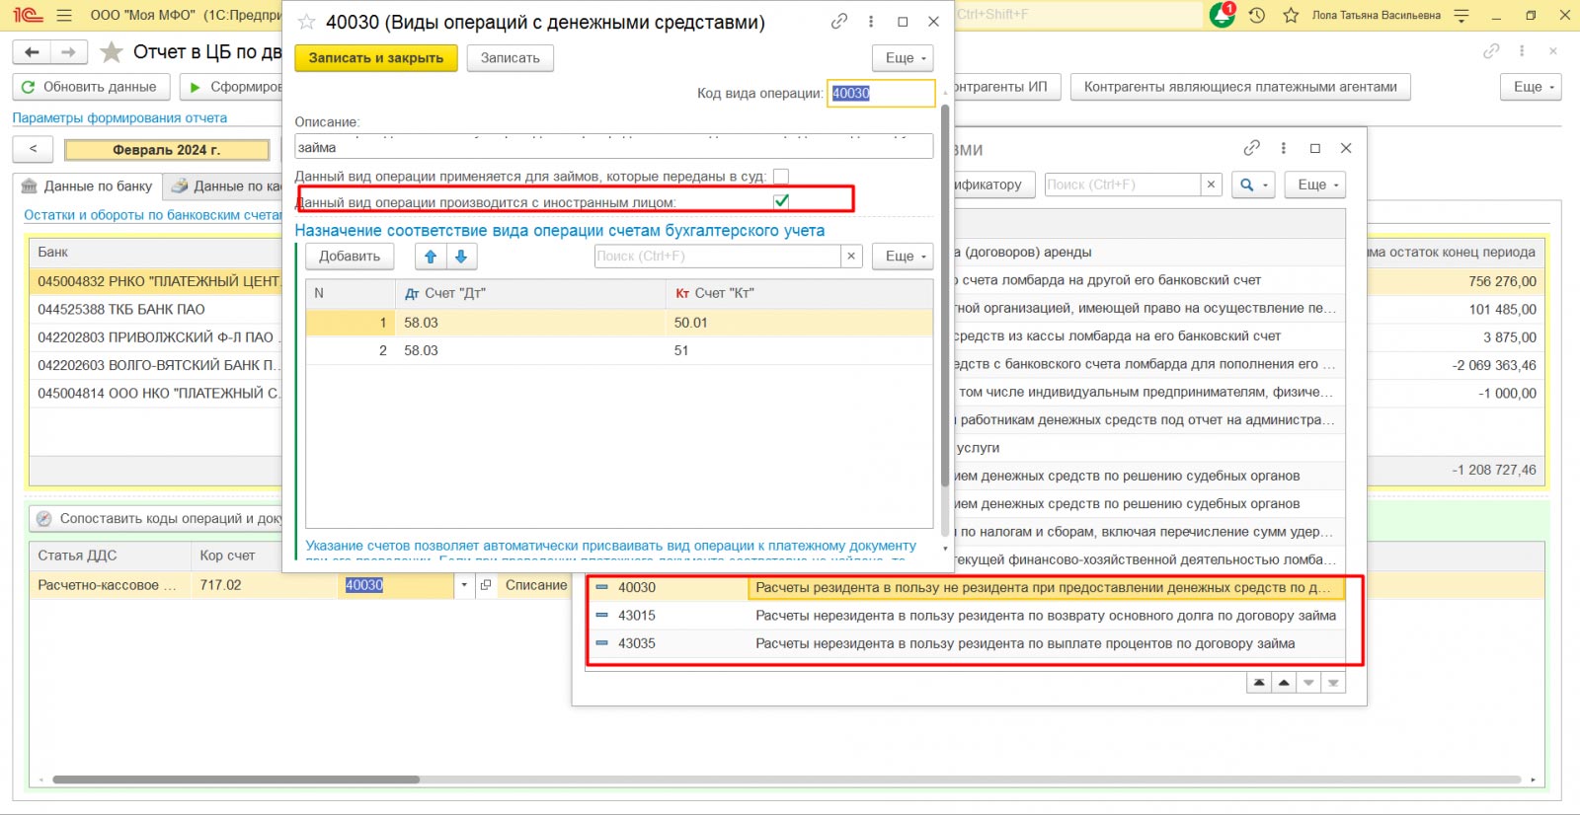1580x815 pixels.
Task: Open three-dot menu in the 40030 dialog header
Action: click(871, 21)
